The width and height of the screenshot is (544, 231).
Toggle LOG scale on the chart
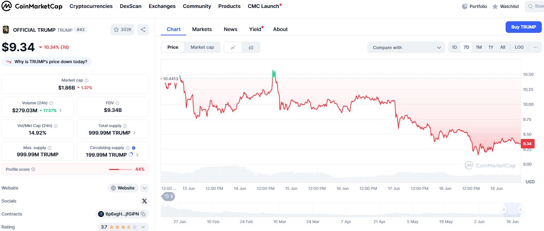coord(519,47)
